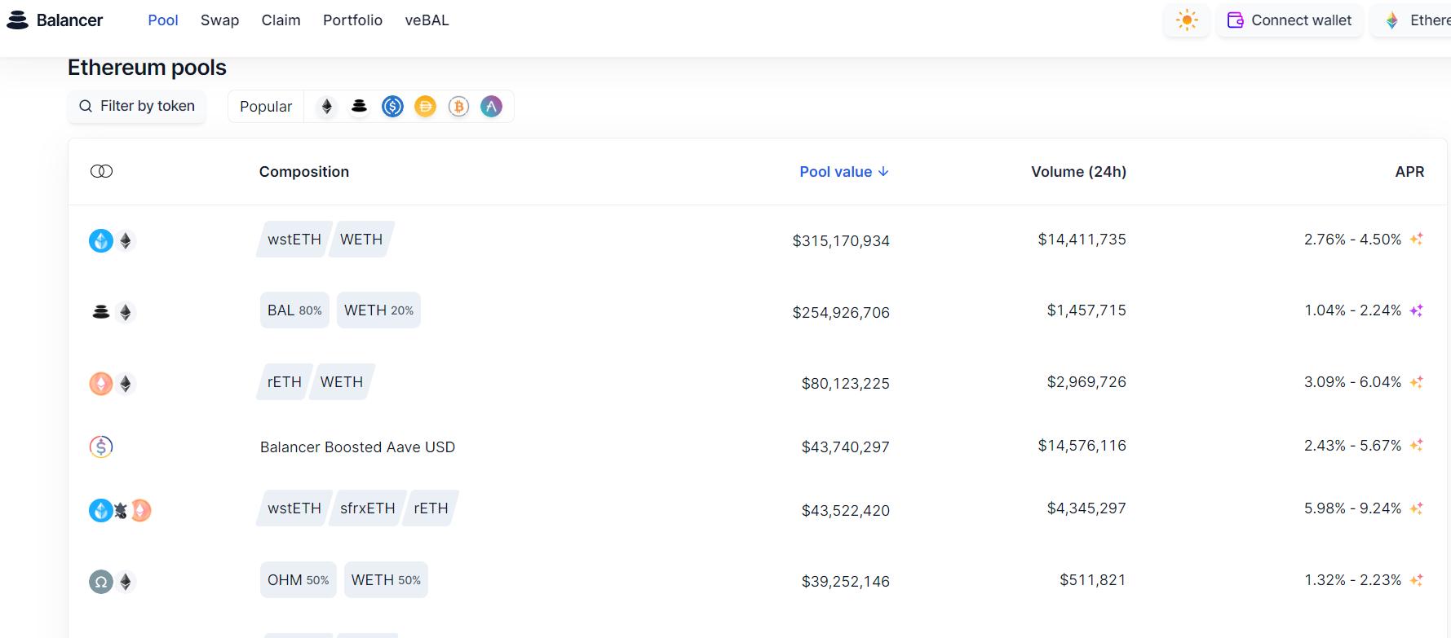Select the OHM 50% token chip
The height and width of the screenshot is (638, 1451).
(x=298, y=580)
